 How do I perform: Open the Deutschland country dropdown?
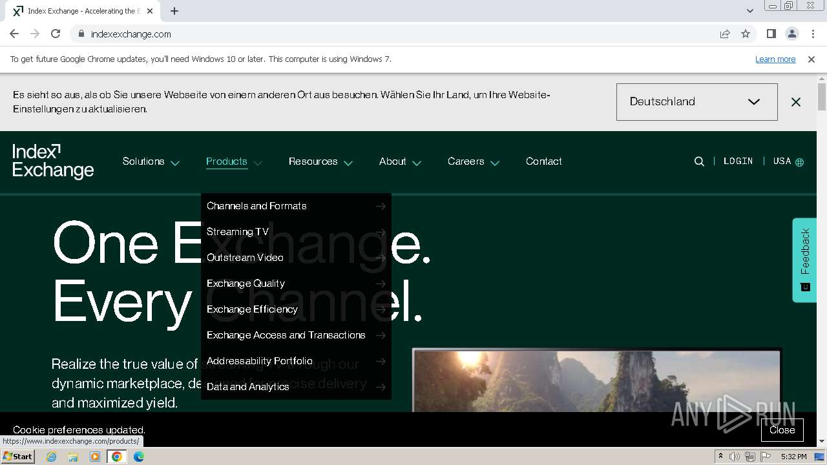pos(696,102)
